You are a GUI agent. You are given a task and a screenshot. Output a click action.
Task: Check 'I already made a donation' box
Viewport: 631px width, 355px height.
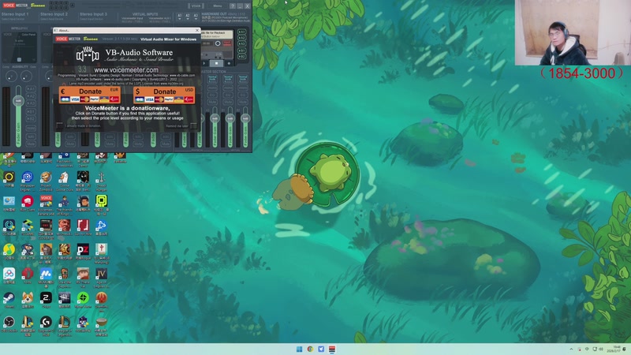[60, 126]
